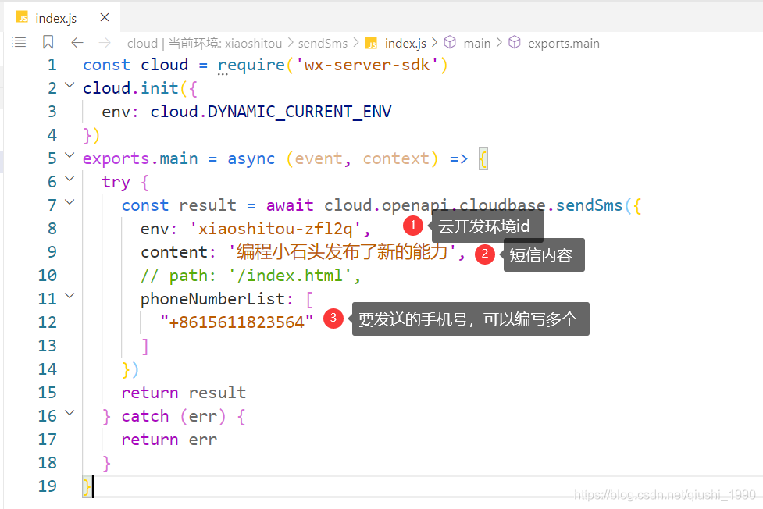The height and width of the screenshot is (509, 763).
Task: Click the 'await' keyword on line 7
Action: (290, 205)
